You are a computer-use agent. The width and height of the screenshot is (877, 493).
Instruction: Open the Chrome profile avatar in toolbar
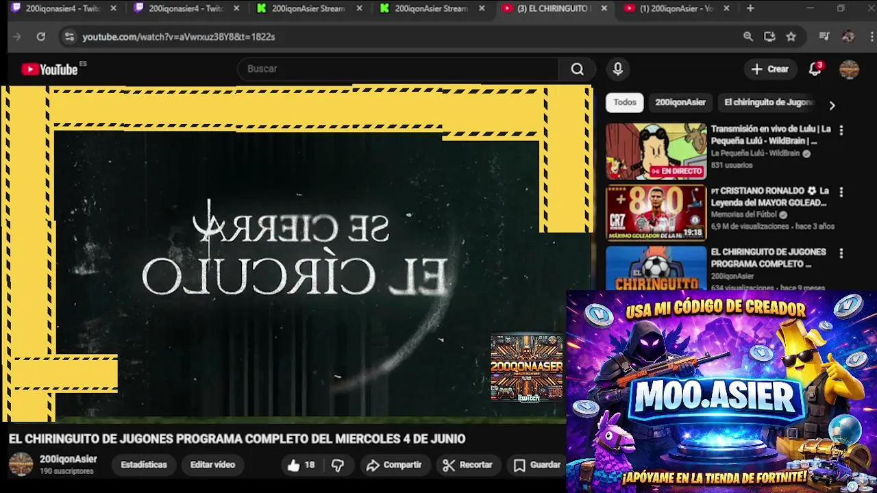click(848, 37)
